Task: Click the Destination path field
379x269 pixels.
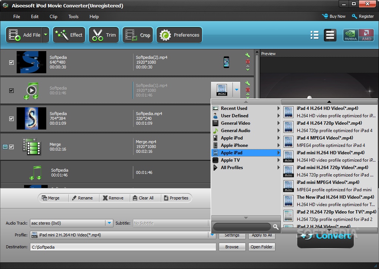Action: pyautogui.click(x=123, y=247)
